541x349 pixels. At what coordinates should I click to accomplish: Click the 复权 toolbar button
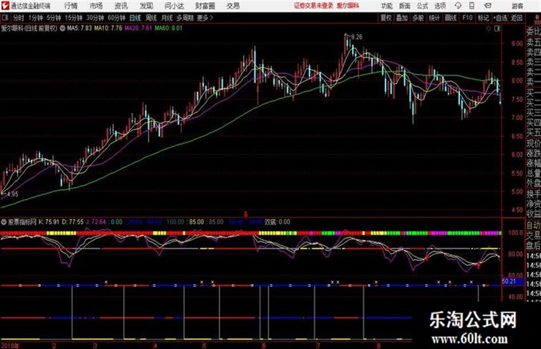click(386, 18)
